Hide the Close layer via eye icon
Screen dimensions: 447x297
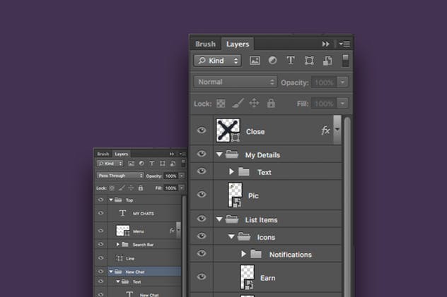point(202,131)
